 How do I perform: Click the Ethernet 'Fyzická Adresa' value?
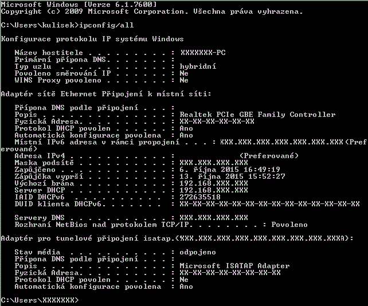(217, 121)
